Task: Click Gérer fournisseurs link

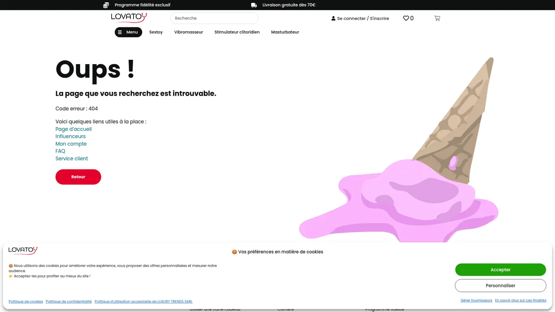Action: 477,300
